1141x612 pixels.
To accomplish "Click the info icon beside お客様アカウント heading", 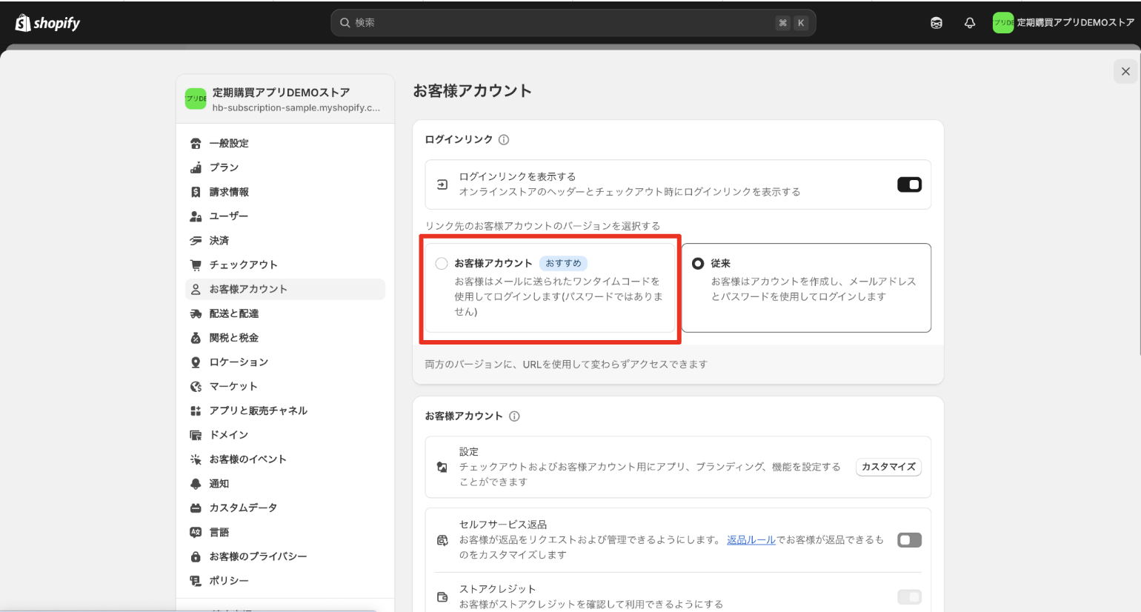I will pyautogui.click(x=514, y=416).
